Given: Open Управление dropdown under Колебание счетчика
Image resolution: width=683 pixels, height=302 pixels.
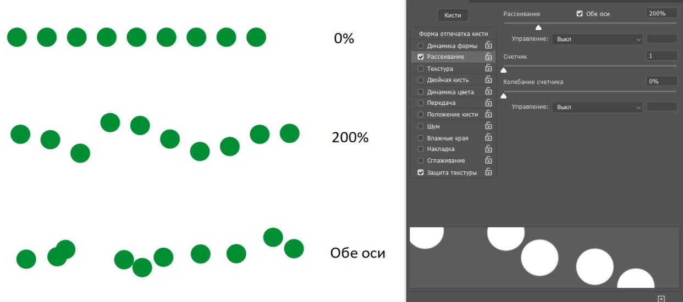Looking at the screenshot, I should click(x=598, y=107).
